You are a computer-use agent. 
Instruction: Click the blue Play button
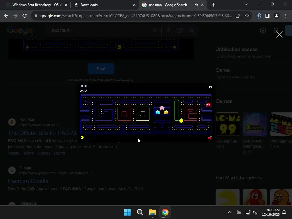[x=101, y=69]
